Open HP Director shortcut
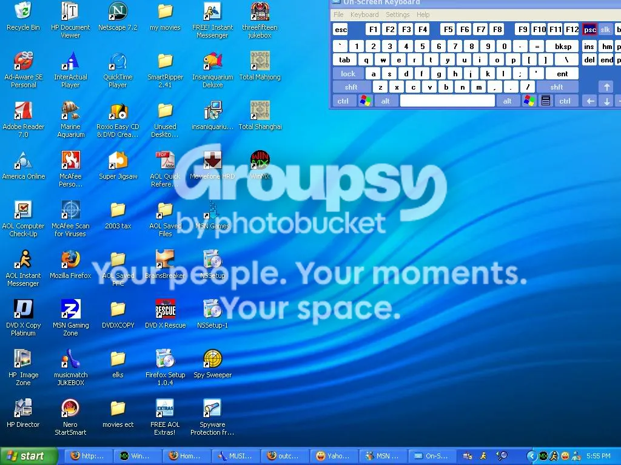Viewport: 621px width, 465px height. 24,414
